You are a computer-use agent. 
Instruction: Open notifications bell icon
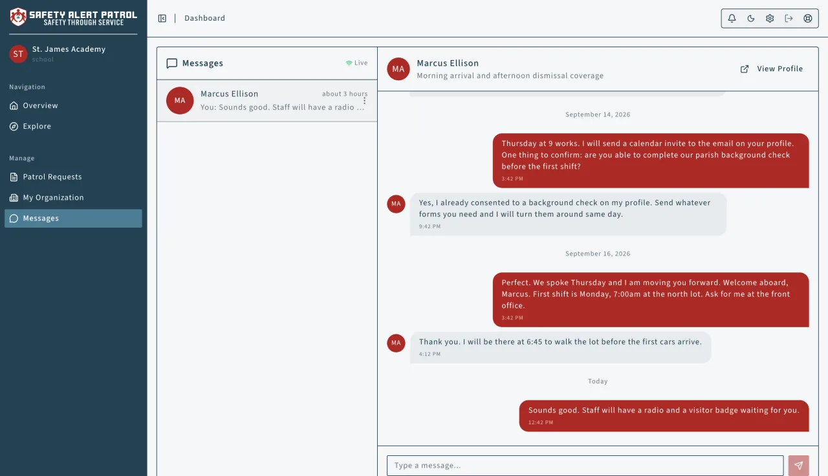(732, 18)
